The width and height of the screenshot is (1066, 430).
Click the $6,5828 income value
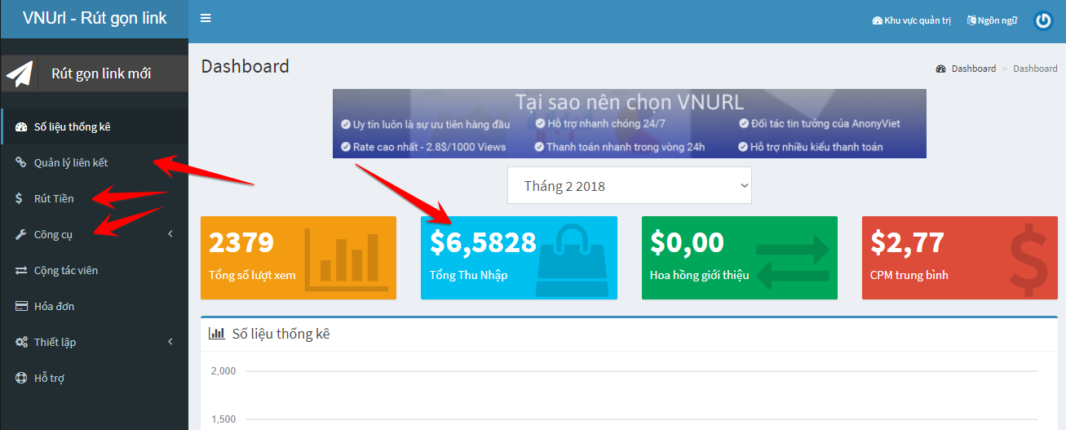483,242
